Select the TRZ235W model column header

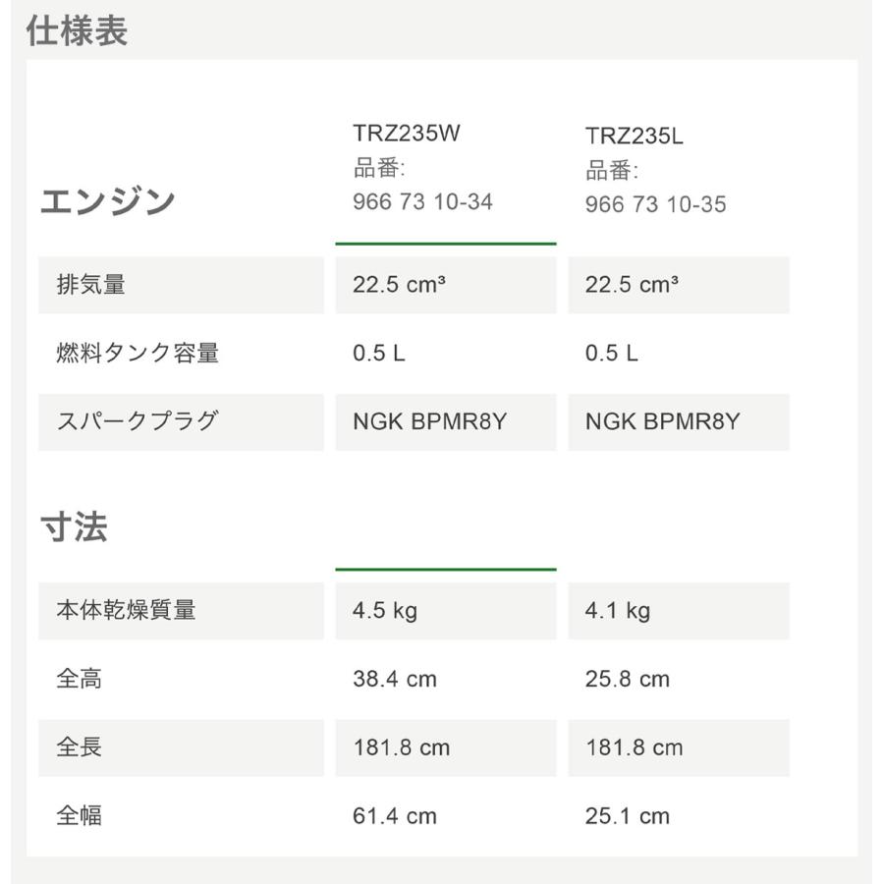pos(407,134)
